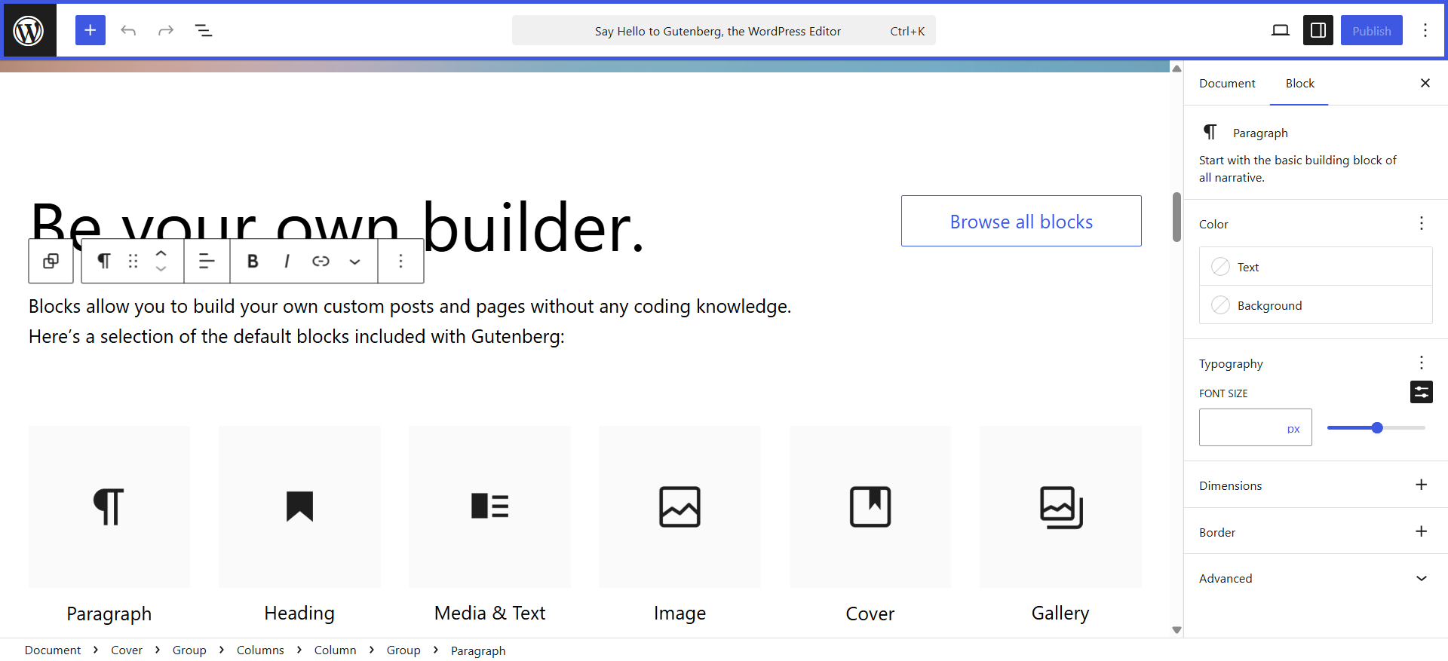
Task: Close the settings sidebar
Action: click(1425, 83)
